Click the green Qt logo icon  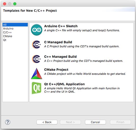coord(36,88)
